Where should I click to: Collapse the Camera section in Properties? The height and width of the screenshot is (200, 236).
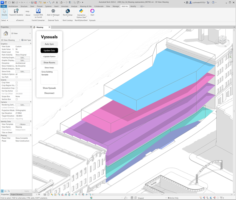[31, 102]
